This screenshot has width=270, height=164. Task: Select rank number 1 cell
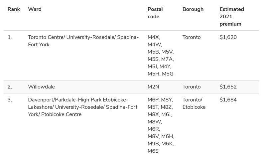10,37
